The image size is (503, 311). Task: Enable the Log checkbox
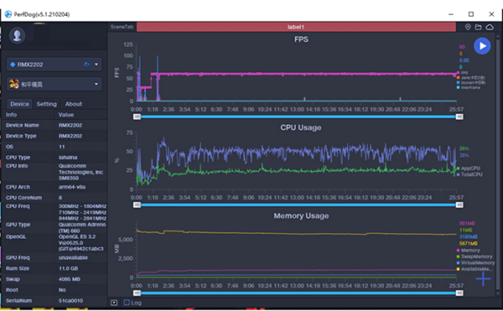click(127, 303)
